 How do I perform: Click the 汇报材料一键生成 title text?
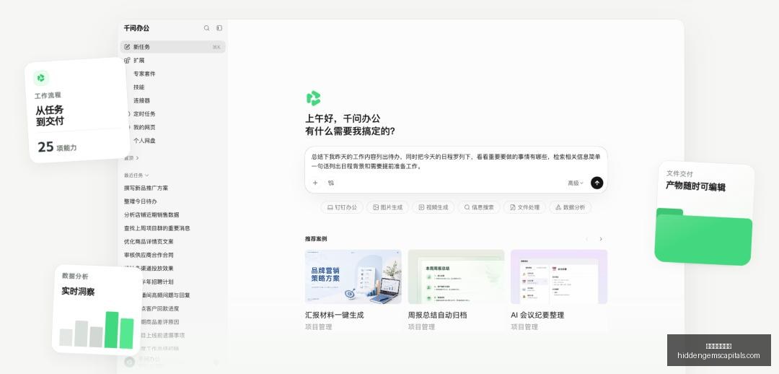coord(335,316)
